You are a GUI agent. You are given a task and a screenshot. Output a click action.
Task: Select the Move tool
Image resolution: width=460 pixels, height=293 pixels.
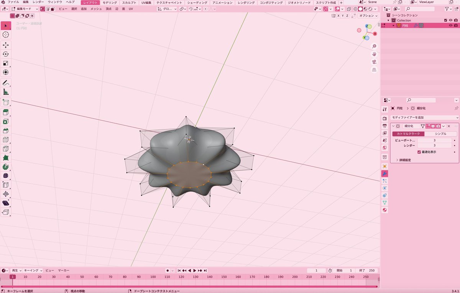[x=6, y=45]
